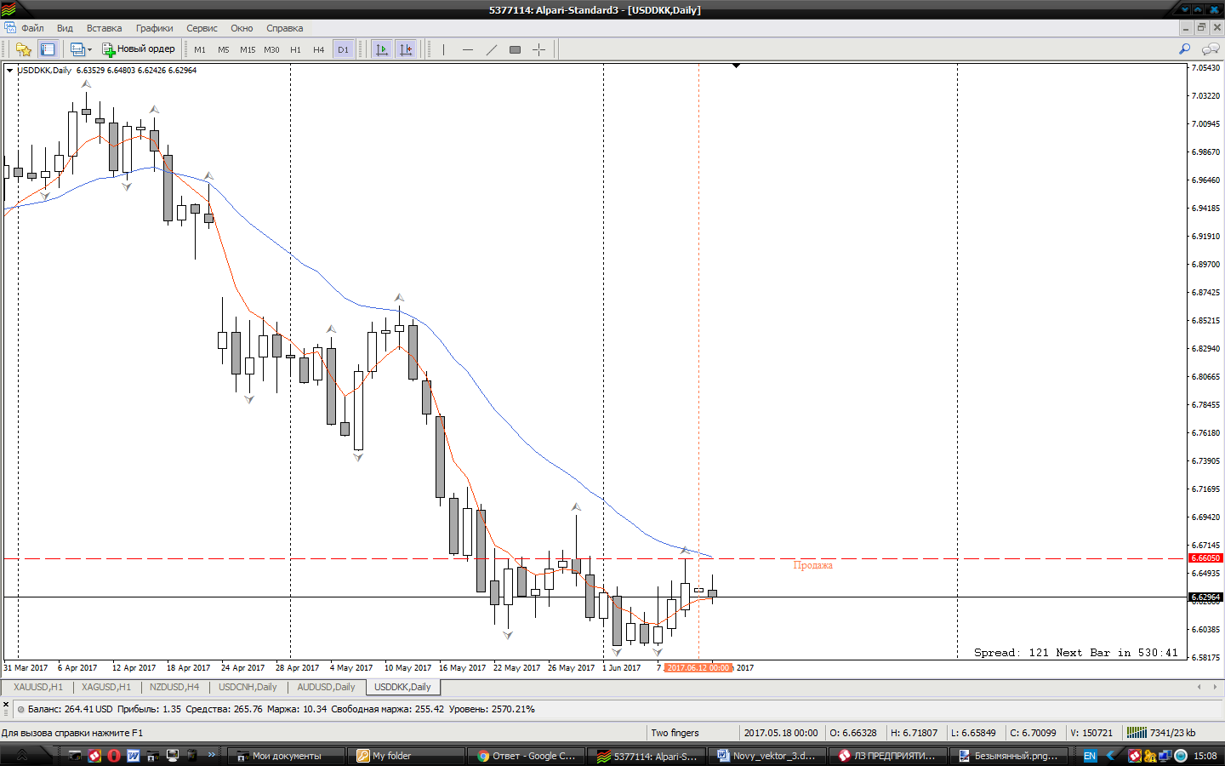Click the Spread: 121 indicator text
1225x766 pixels.
pyautogui.click(x=1011, y=653)
